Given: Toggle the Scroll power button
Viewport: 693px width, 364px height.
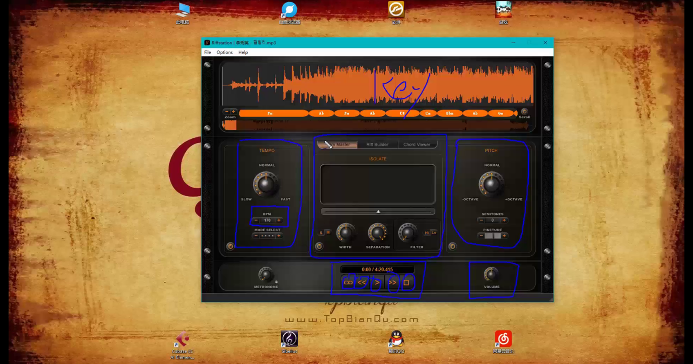Looking at the screenshot, I should click(524, 111).
